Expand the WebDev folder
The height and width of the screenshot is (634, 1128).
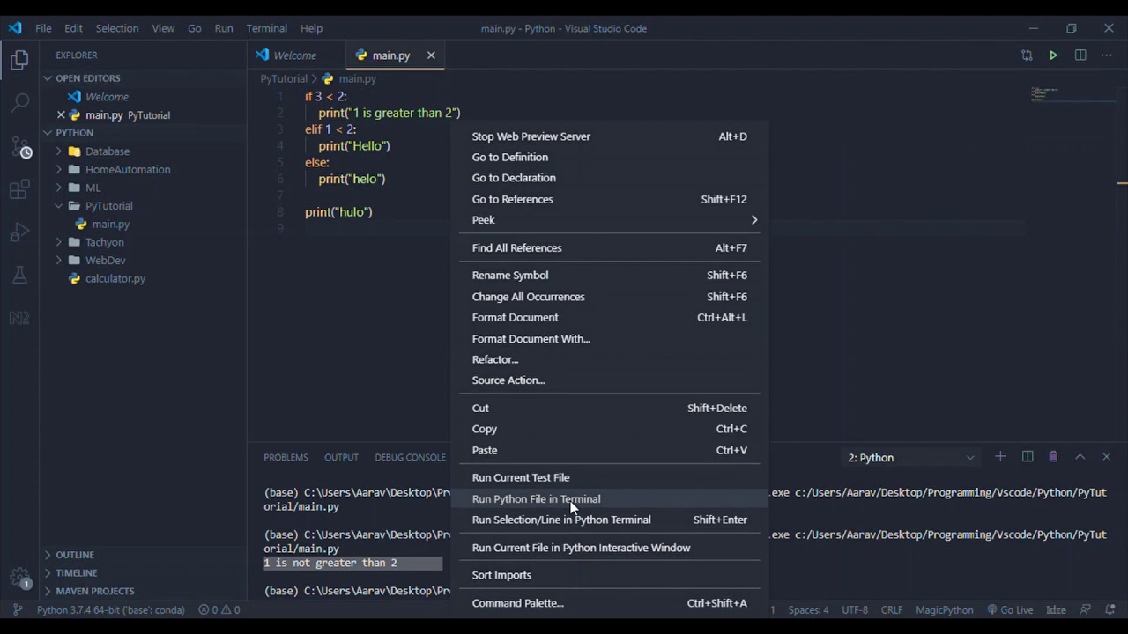coord(105,261)
